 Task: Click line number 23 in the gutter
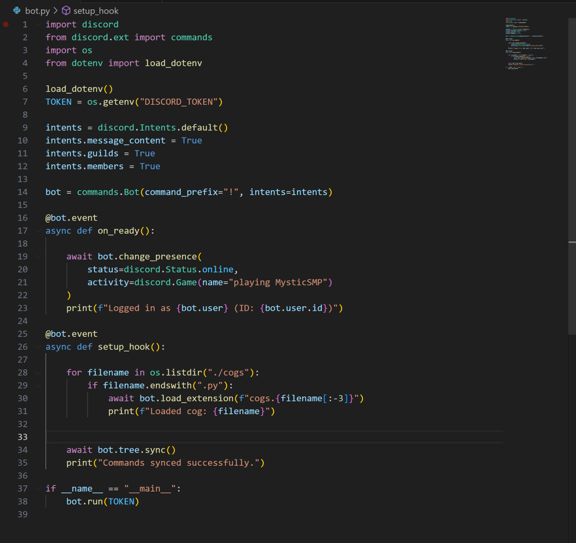coord(22,307)
